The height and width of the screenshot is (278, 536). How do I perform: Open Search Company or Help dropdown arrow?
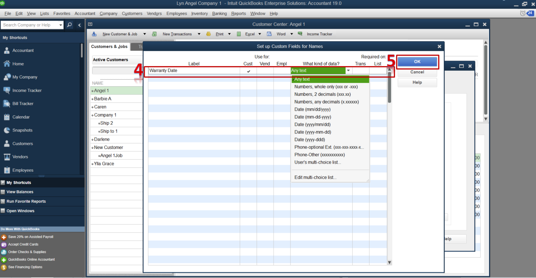61,25
